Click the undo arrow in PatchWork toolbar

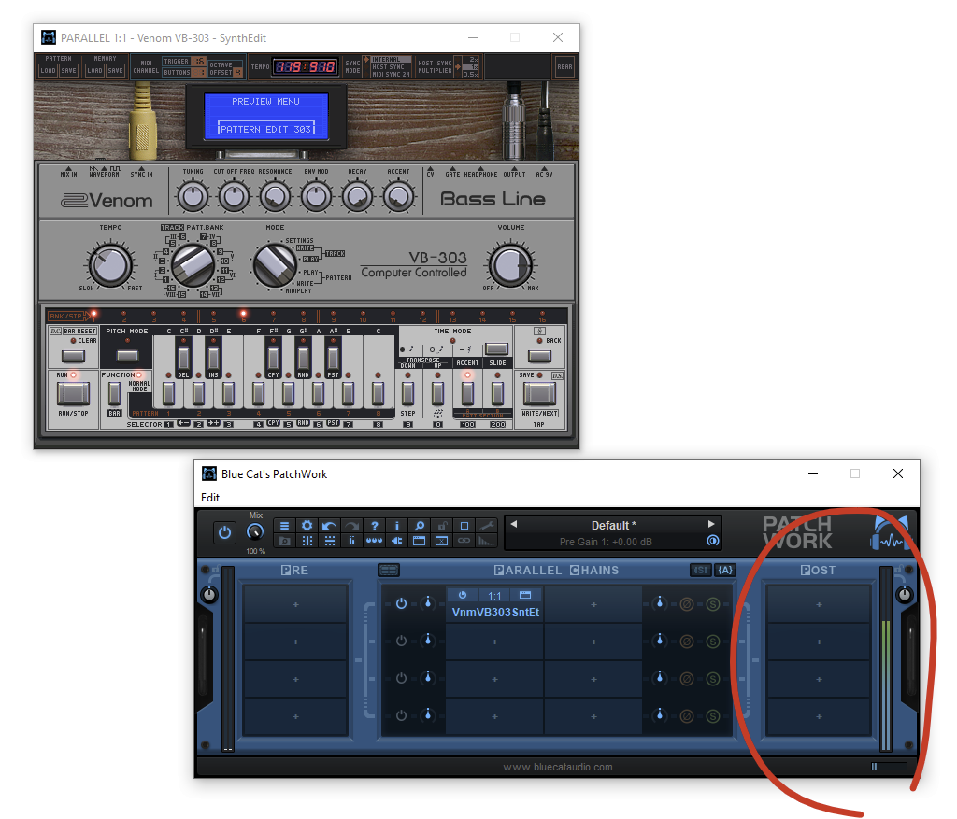(x=330, y=526)
